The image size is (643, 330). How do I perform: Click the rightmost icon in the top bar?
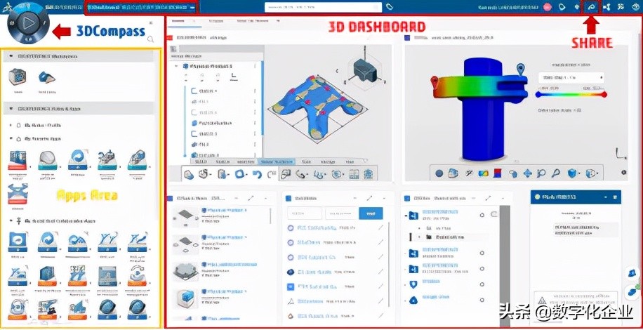635,7
